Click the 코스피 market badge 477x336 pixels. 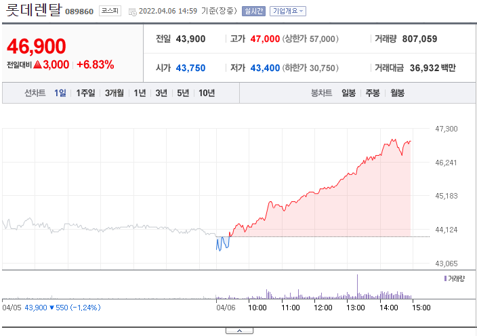tap(110, 11)
